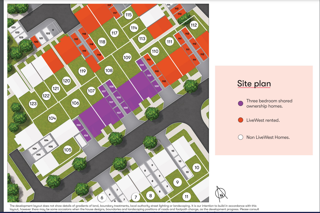Image resolution: width=320 pixels, height=213 pixels.
Task: Click the development layout disclaimer text
Action: click(x=132, y=208)
